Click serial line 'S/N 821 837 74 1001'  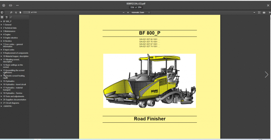150,47
